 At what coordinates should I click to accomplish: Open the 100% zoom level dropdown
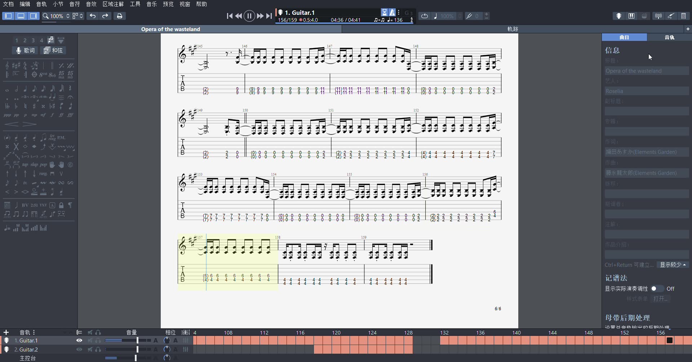coord(56,16)
